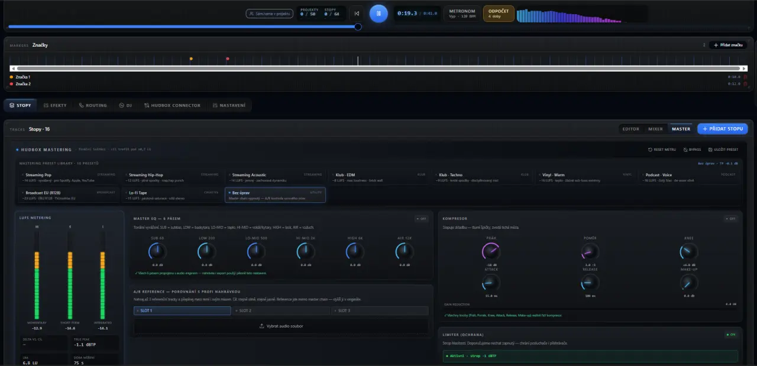Choose the Streaming Acoustic preset
757x366 pixels.
(275, 177)
